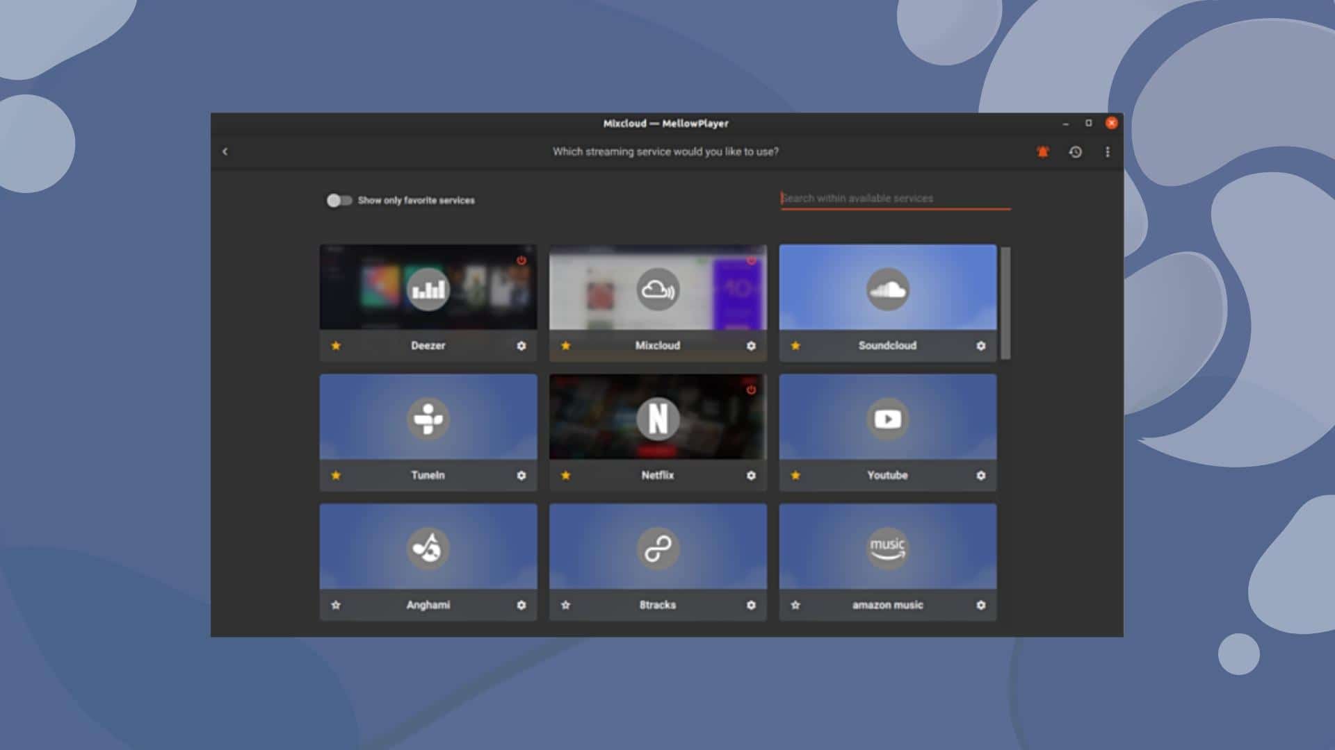Toggle the TuneIn favorite star
The image size is (1335, 750).
point(336,476)
